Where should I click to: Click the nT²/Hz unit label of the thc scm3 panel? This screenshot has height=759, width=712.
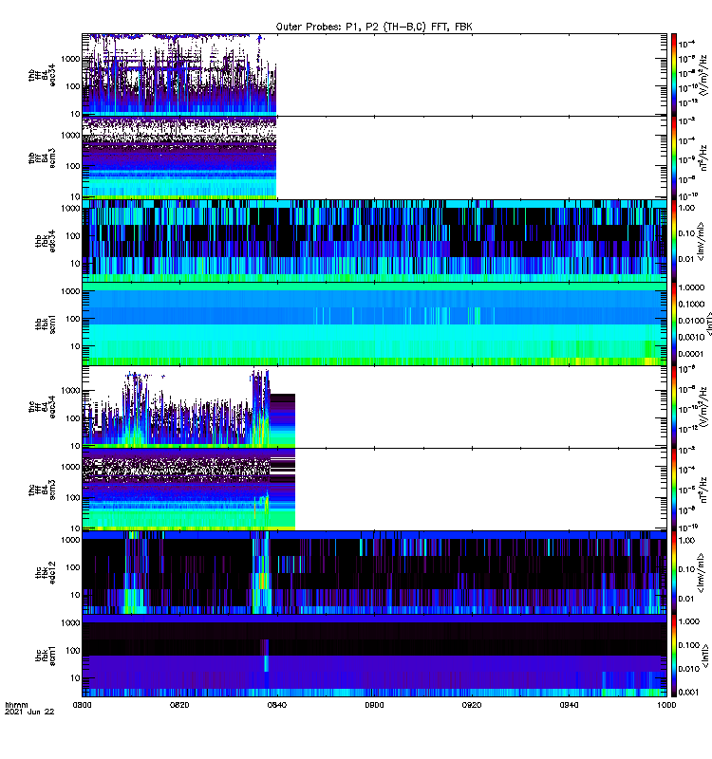pos(704,490)
